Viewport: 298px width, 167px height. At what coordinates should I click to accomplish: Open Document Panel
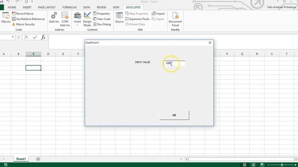tap(175, 19)
